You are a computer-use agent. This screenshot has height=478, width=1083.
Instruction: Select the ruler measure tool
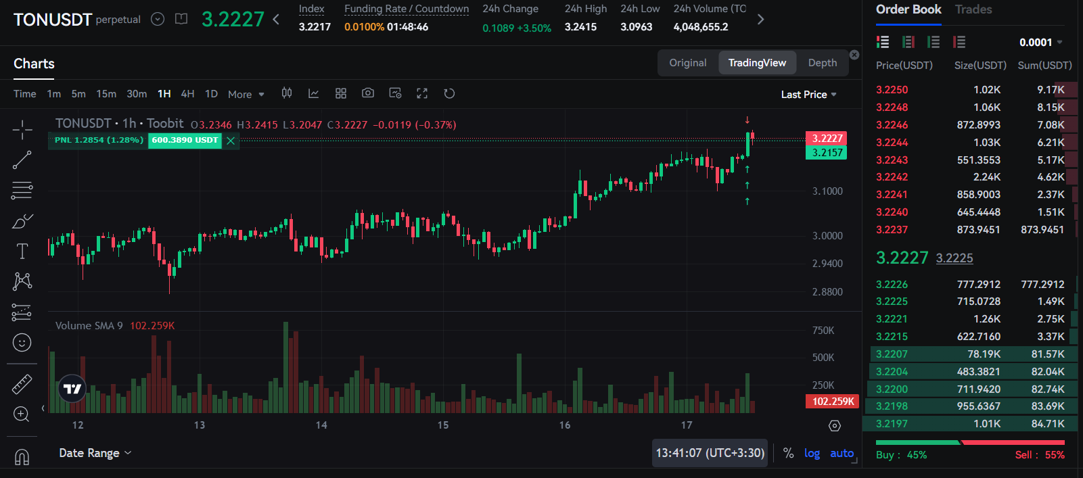[x=22, y=384]
